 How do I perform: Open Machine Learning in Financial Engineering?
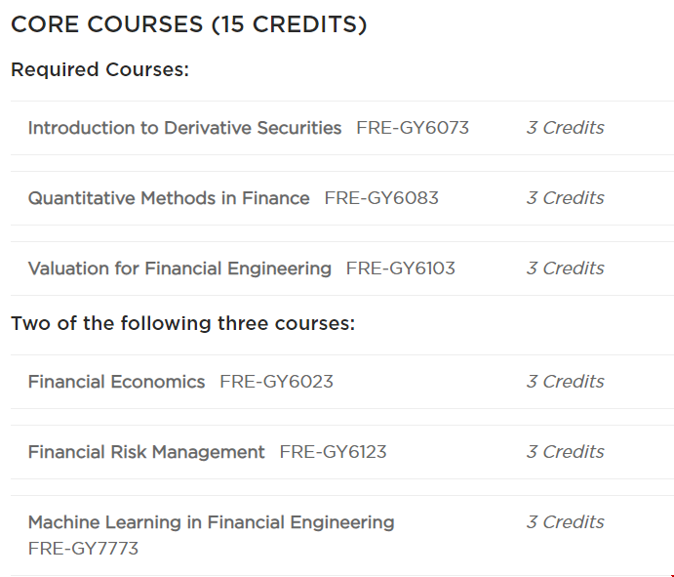211,522
